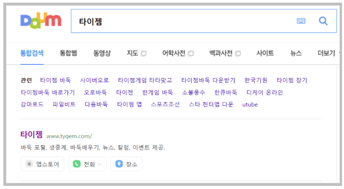Select the 사이트 tab
344x189 pixels.
coord(265,53)
